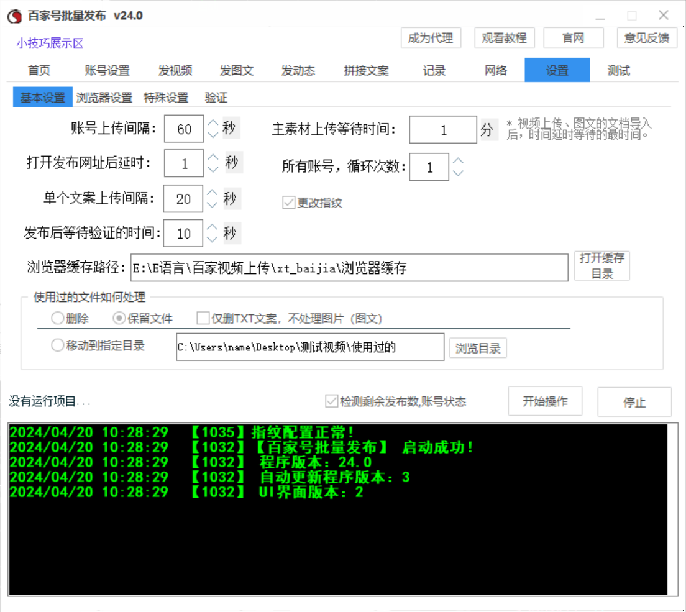
Task: Select the 设置 tab
Action: 557,70
